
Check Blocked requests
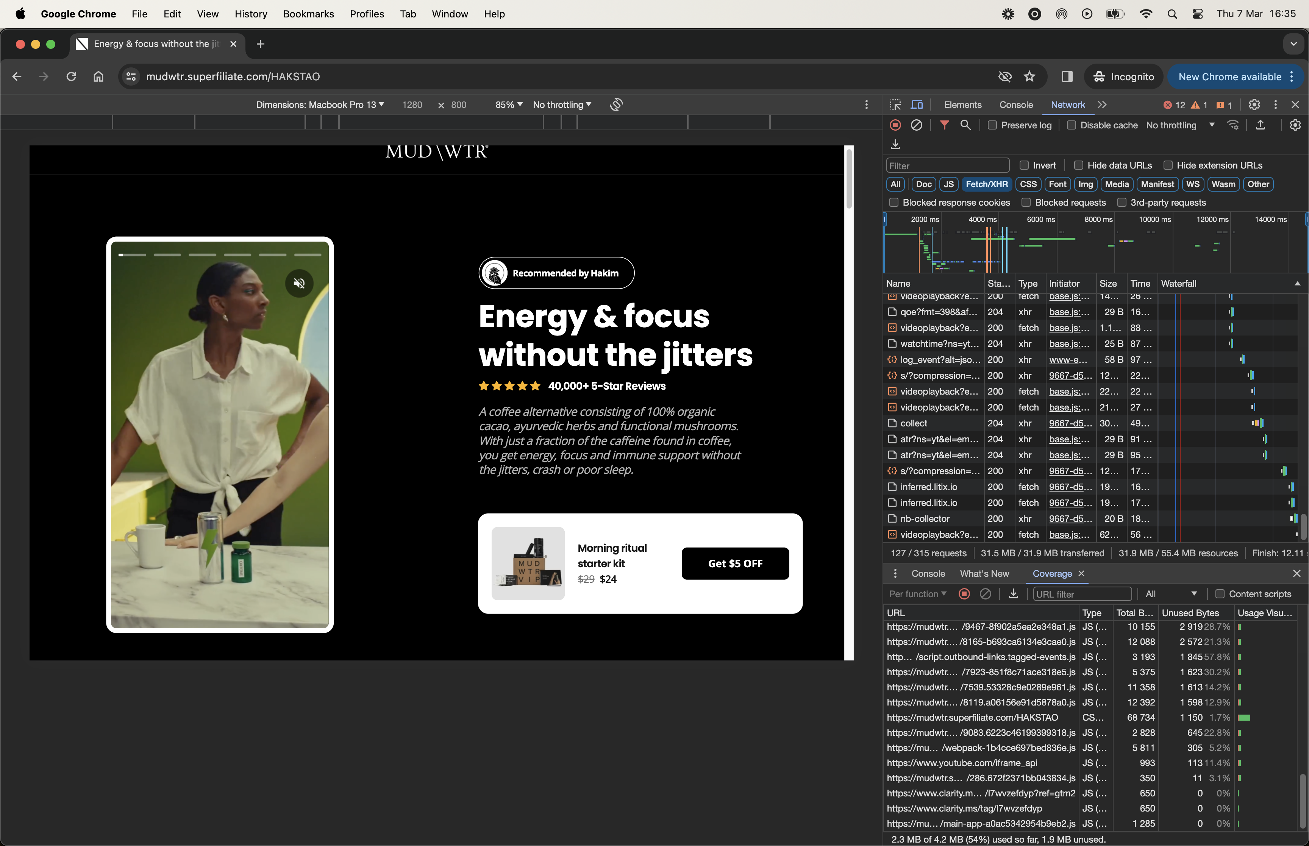click(1026, 203)
